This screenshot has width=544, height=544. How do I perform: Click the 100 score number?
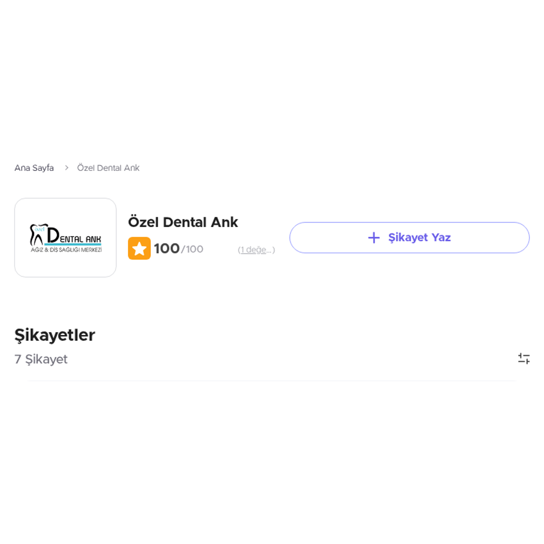click(166, 248)
